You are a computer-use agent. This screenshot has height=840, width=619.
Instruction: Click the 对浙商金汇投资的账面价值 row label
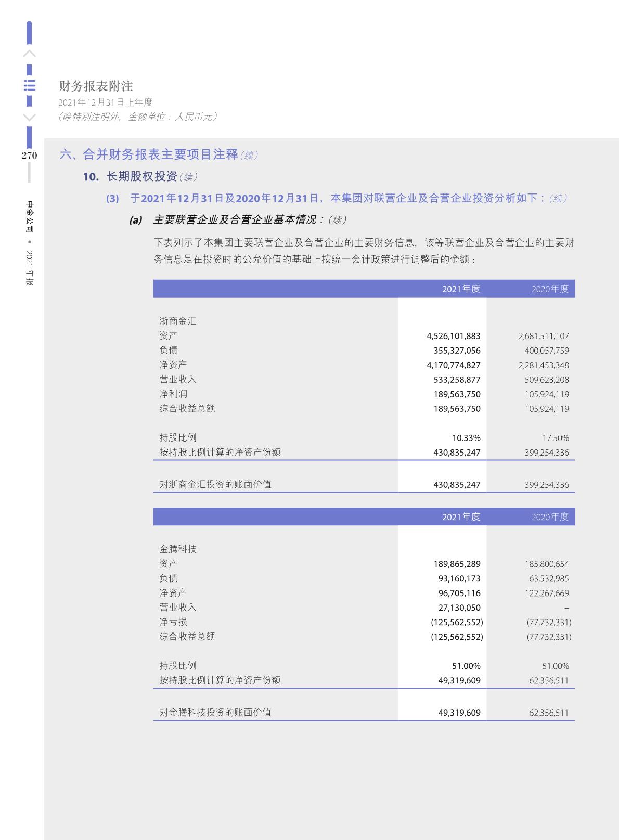coord(215,484)
